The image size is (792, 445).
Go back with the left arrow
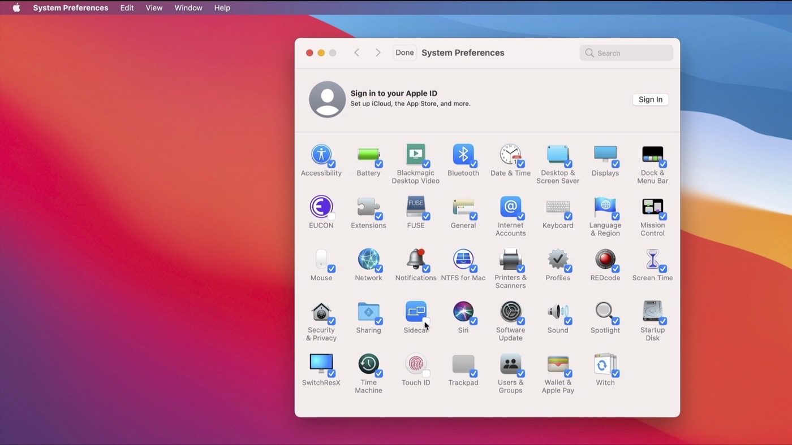point(356,53)
